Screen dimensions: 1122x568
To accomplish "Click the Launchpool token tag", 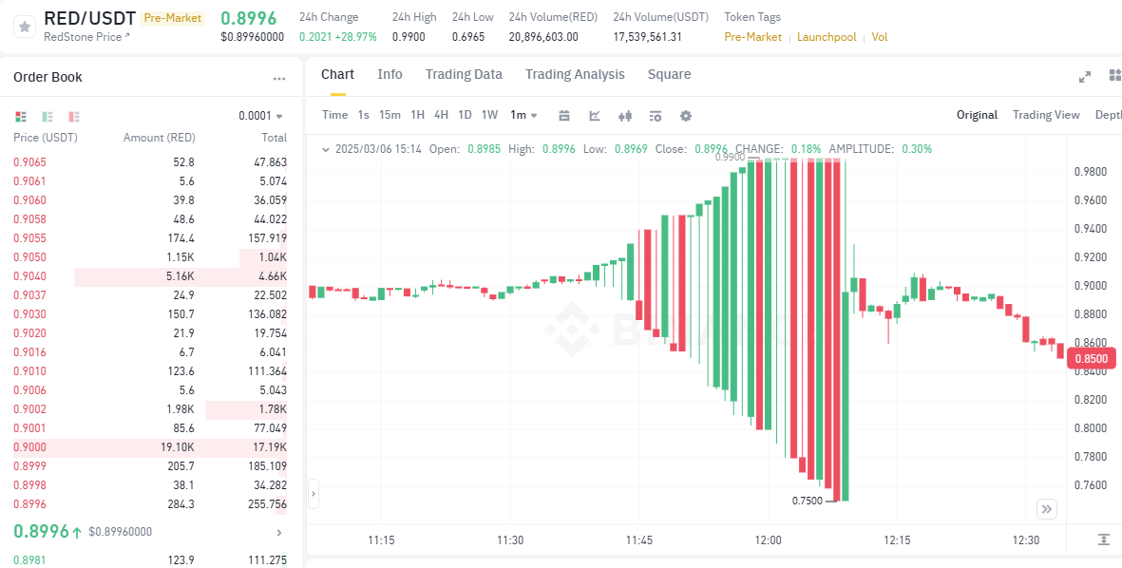I will click(x=827, y=36).
